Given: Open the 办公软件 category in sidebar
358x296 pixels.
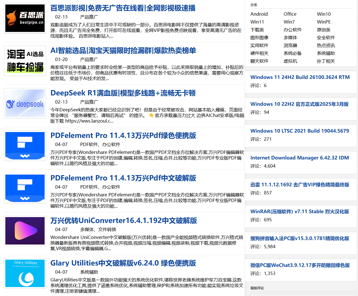Looking at the screenshot, I should [293, 30].
